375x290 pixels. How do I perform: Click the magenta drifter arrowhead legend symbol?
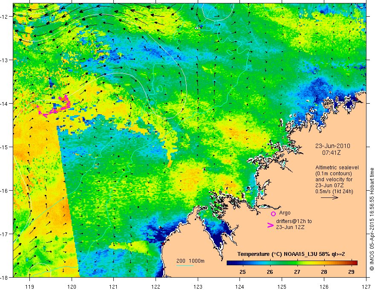270,225
